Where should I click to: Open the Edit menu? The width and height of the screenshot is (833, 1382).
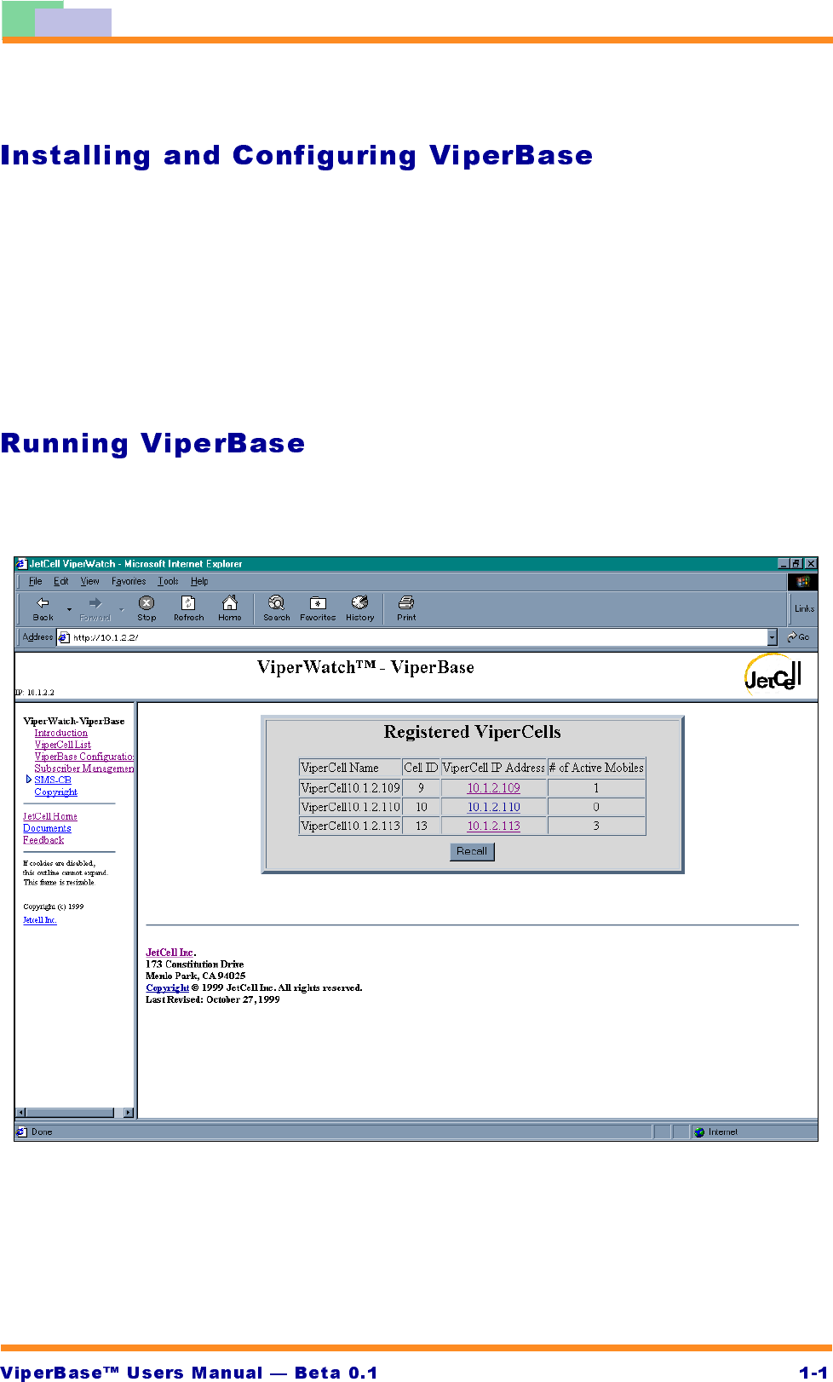[x=60, y=582]
